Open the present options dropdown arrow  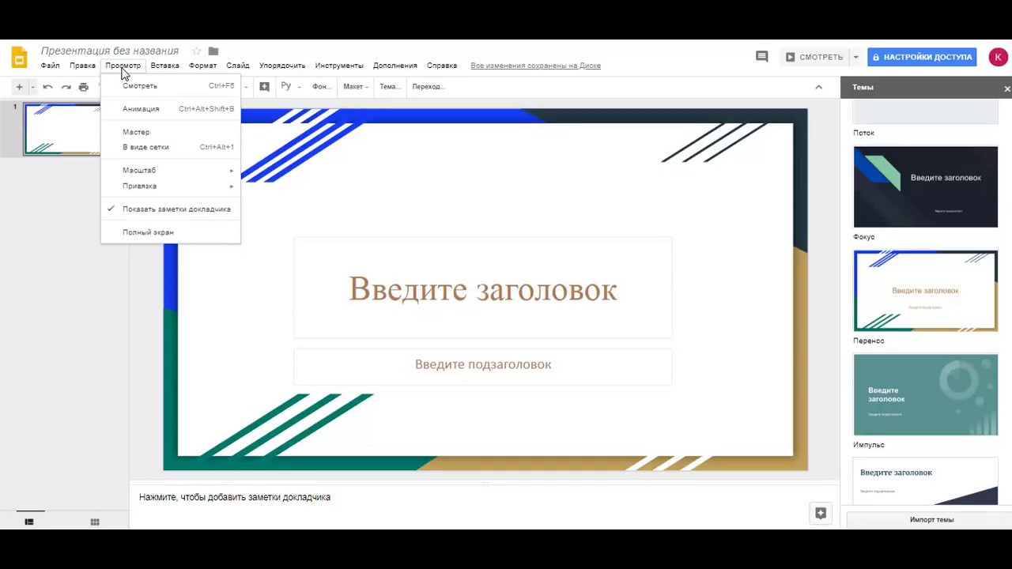click(x=855, y=57)
